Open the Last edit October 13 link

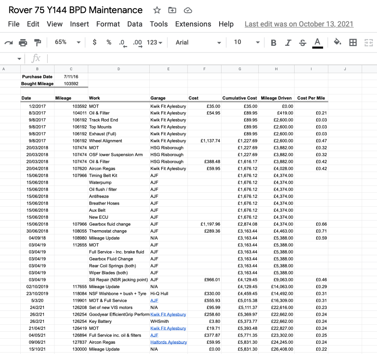[x=299, y=24]
